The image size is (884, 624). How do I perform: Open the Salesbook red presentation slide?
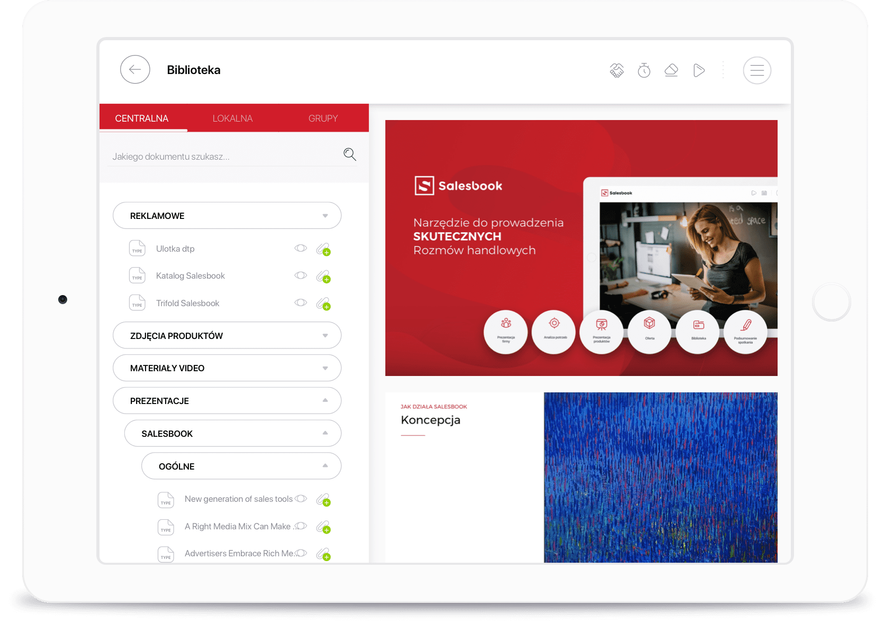point(581,248)
